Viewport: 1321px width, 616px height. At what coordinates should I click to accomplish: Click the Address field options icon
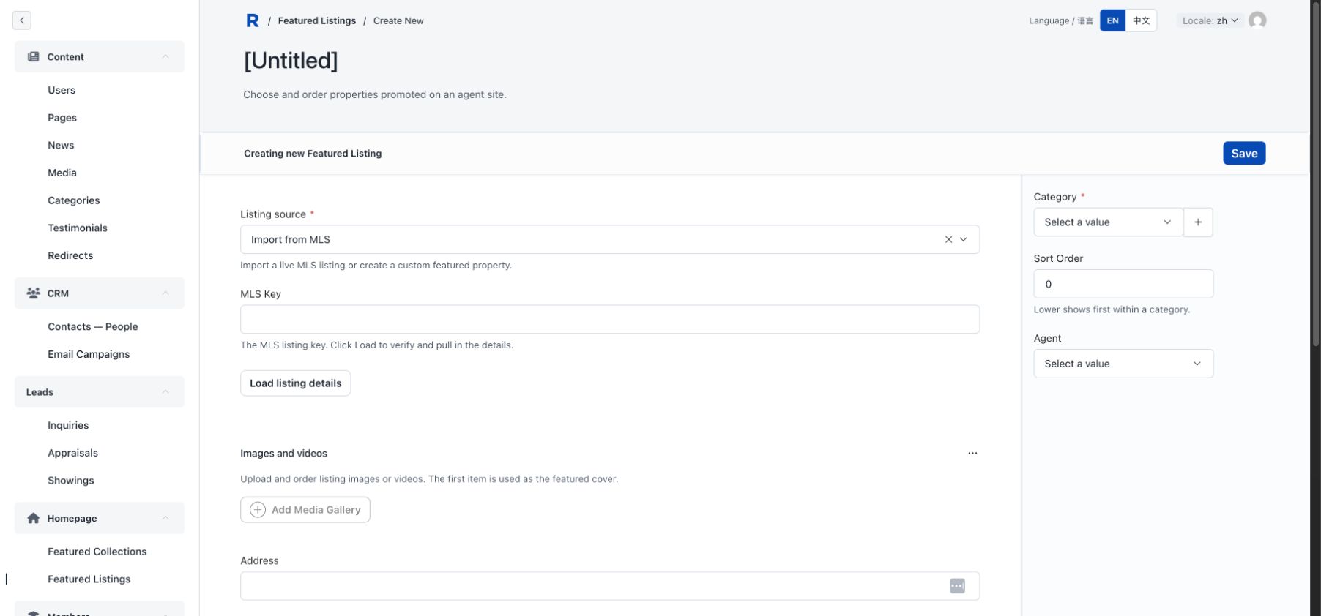coord(957,586)
